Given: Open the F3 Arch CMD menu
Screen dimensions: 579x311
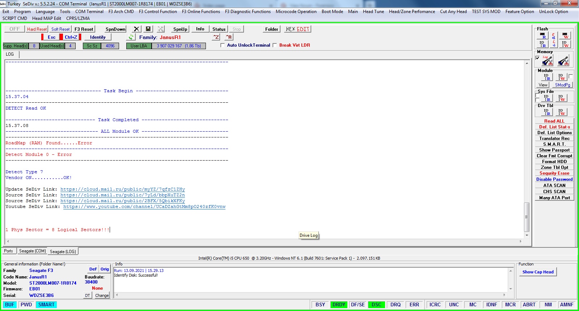Looking at the screenshot, I should pos(121,12).
